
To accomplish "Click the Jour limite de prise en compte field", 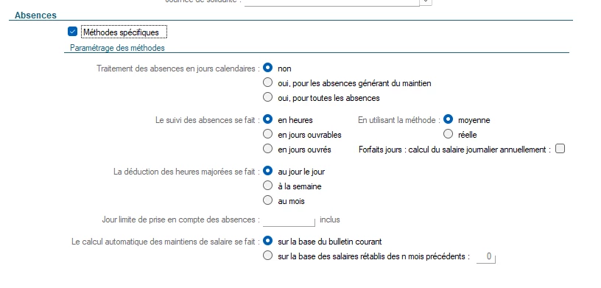I will 289,220.
